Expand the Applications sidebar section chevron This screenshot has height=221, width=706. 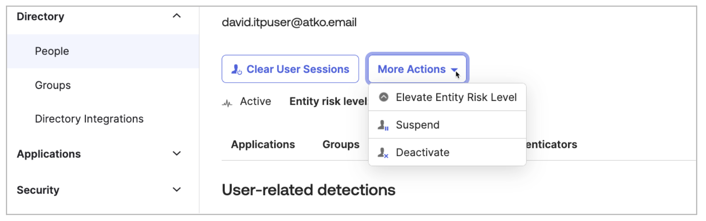tap(177, 154)
